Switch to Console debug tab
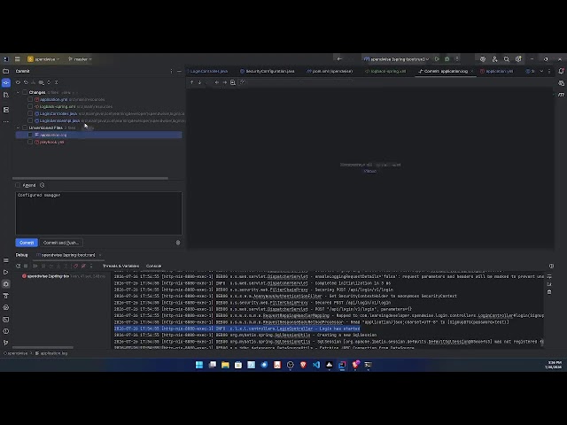This screenshot has width=567, height=425. (153, 266)
